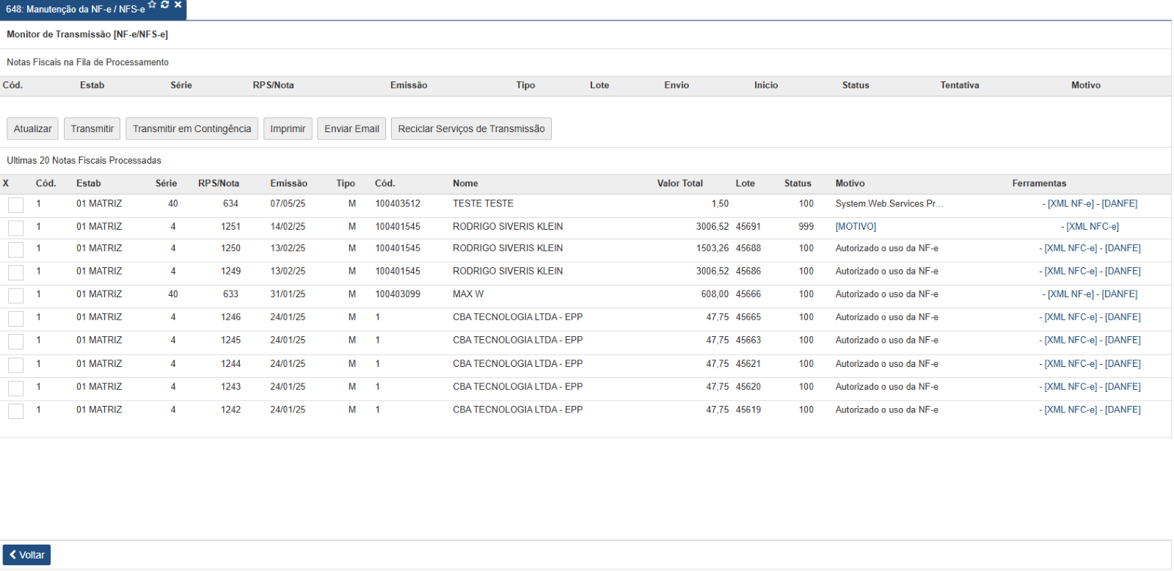Favorite the tab with the star icon
The image size is (1174, 571).
pyautogui.click(x=152, y=4)
